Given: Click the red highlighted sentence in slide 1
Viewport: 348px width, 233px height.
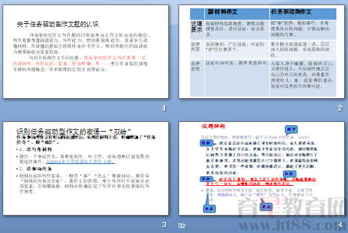Looking at the screenshot, I should (x=80, y=61).
